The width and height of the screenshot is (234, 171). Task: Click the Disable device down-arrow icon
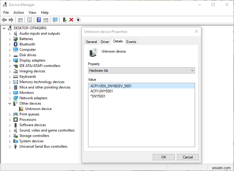click(78, 20)
